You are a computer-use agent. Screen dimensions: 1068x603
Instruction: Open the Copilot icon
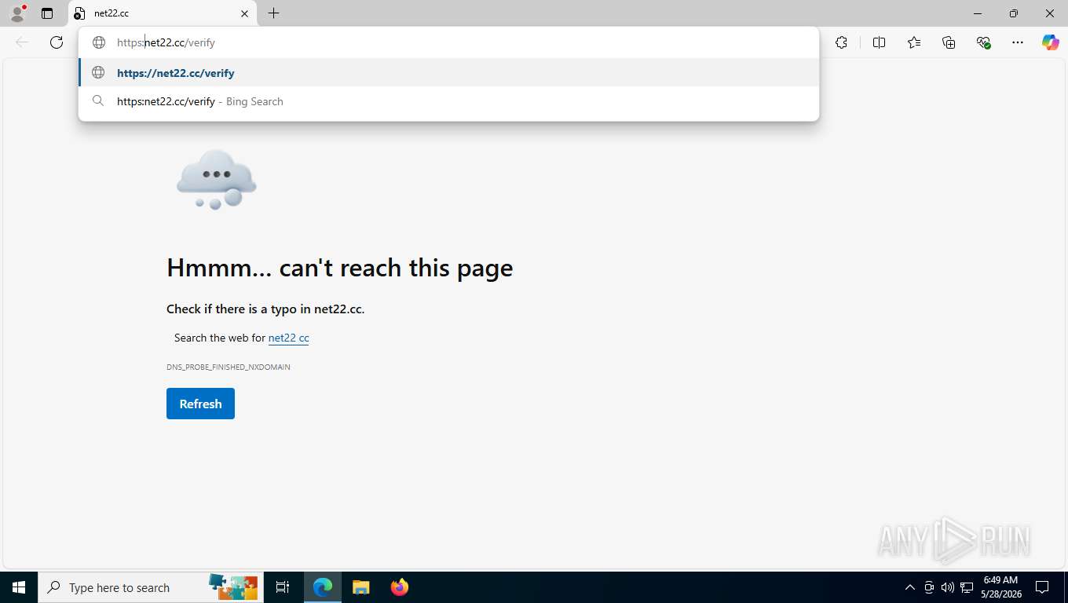[1050, 42]
